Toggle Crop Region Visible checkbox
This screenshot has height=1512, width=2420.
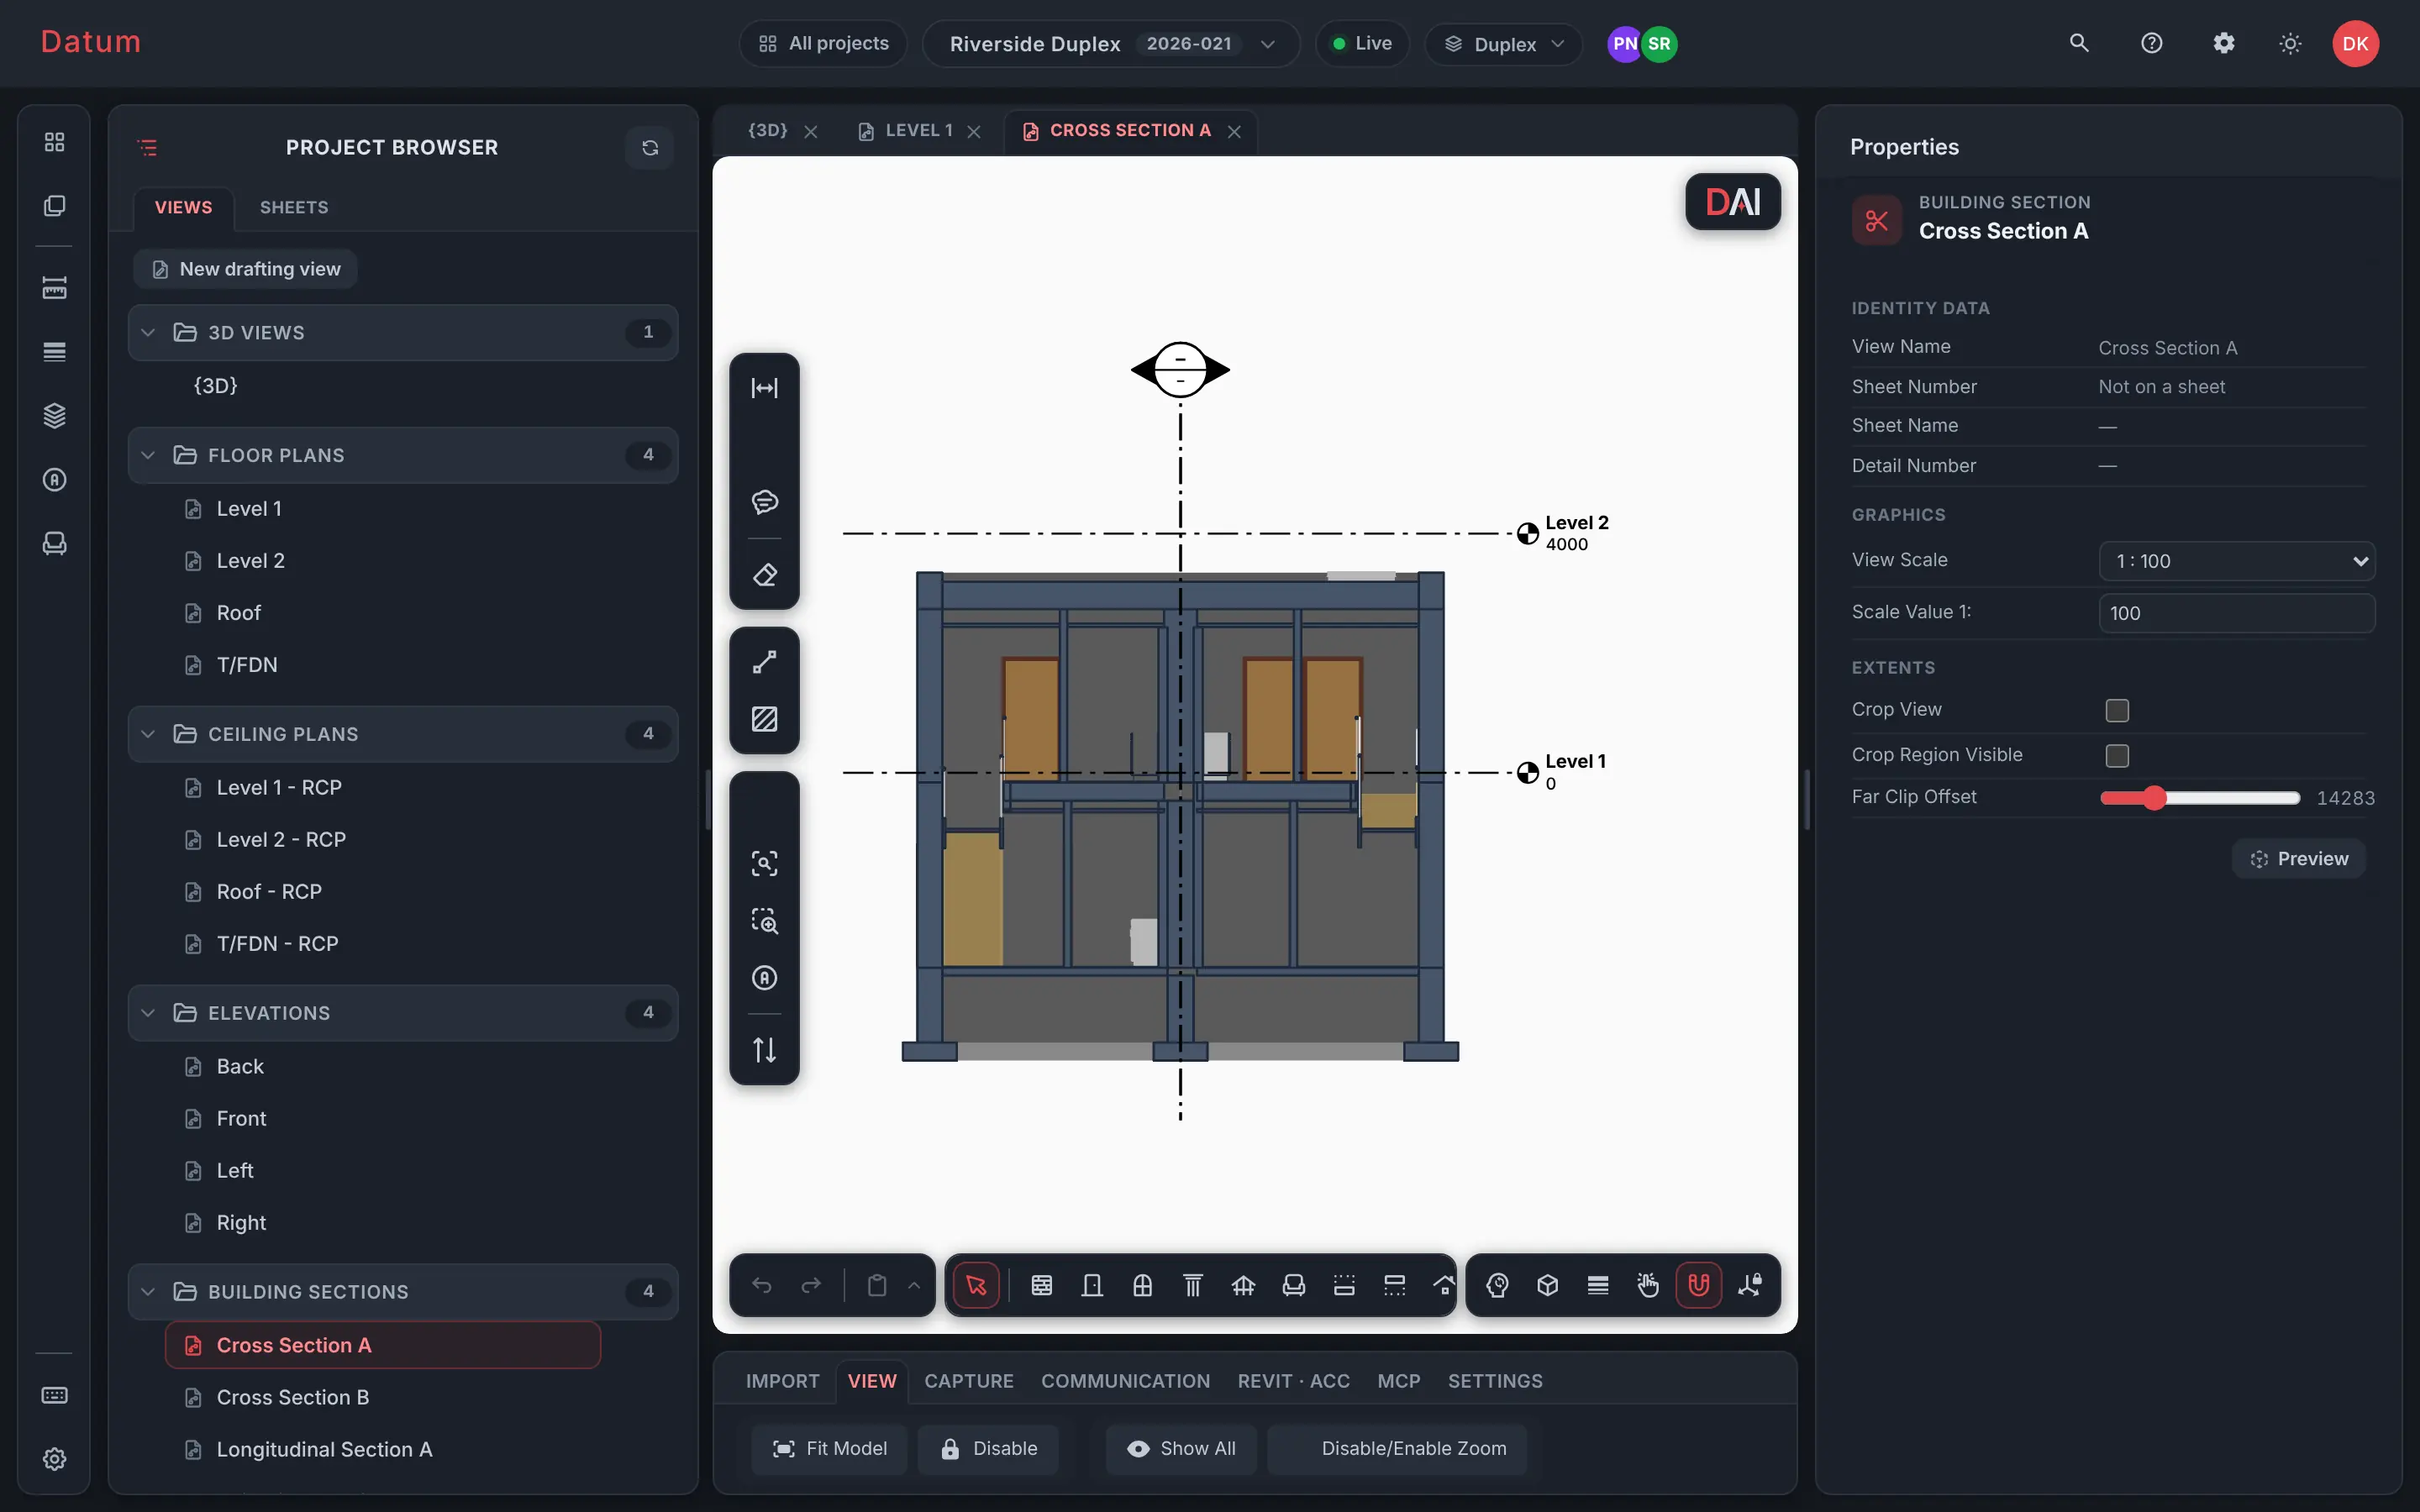click(2116, 755)
